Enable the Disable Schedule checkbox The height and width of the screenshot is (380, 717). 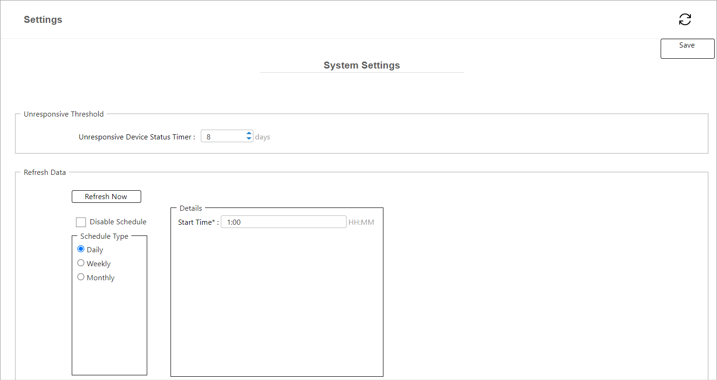point(81,222)
